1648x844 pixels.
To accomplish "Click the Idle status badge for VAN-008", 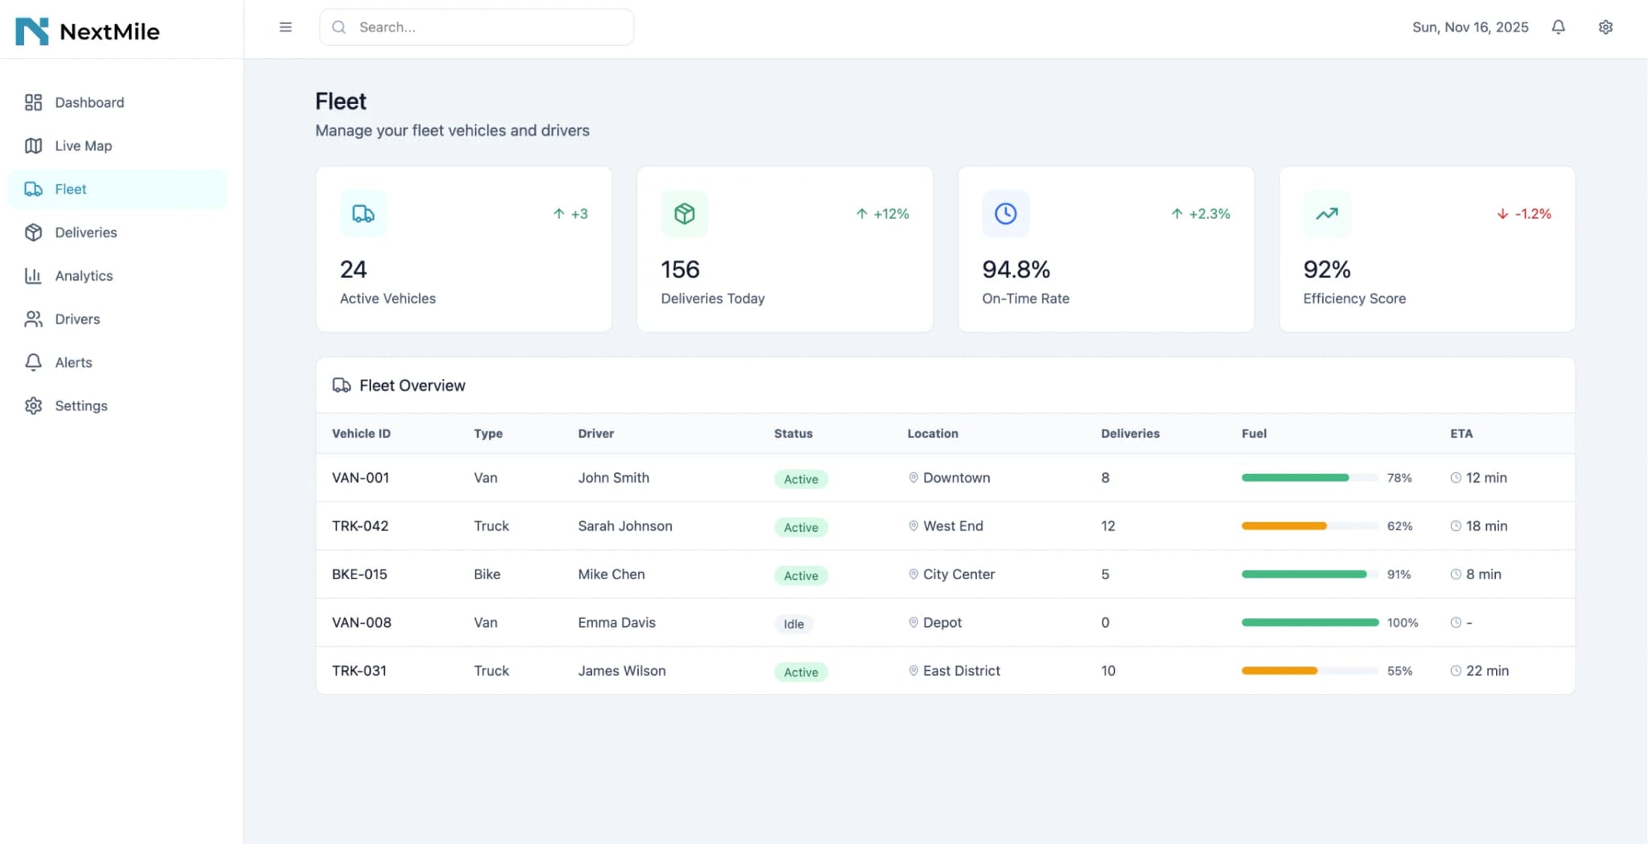I will tap(793, 624).
